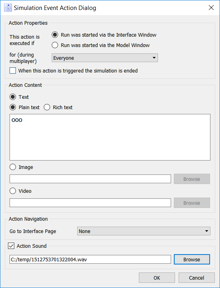The width and height of the screenshot is (220, 288).
Task: Click the Simulation Event dialog title icon
Action: [x=8, y=8]
